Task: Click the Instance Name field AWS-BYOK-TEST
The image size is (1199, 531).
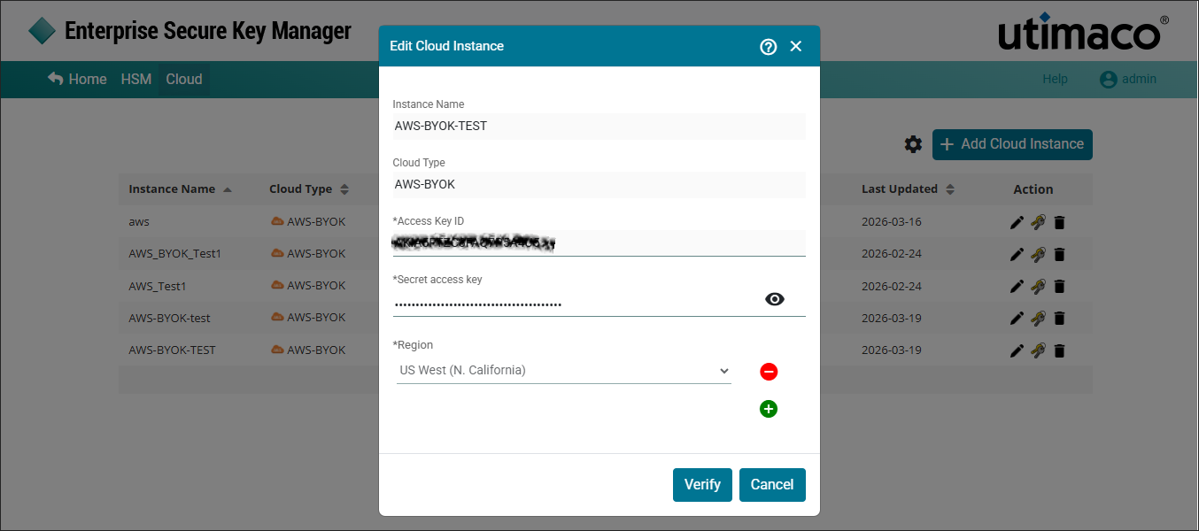Action: point(599,126)
